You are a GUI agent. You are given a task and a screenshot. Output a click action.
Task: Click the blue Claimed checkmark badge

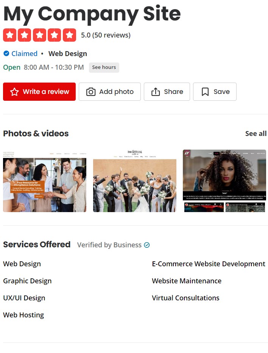6,53
